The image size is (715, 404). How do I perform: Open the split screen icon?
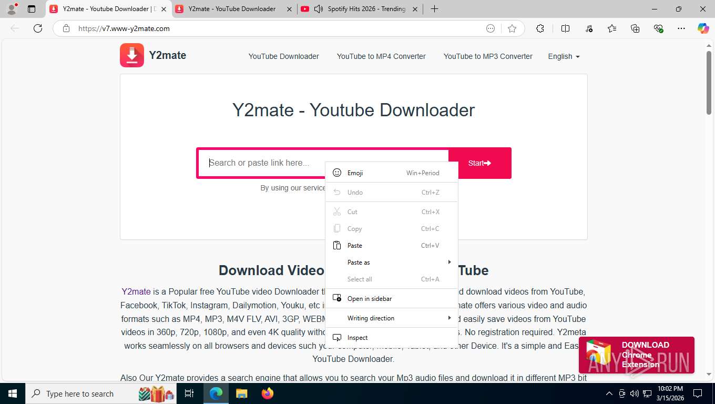(566, 28)
